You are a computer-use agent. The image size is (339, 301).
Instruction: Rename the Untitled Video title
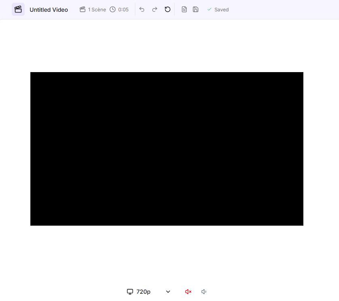click(49, 10)
